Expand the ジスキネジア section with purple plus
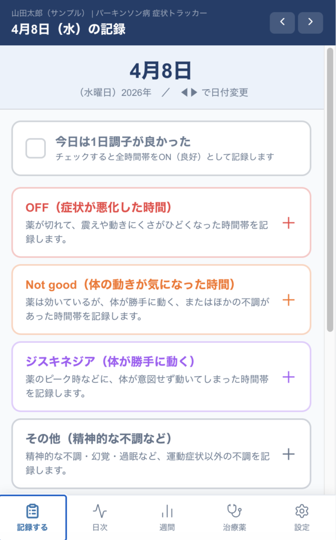336x540 pixels. pos(289,377)
